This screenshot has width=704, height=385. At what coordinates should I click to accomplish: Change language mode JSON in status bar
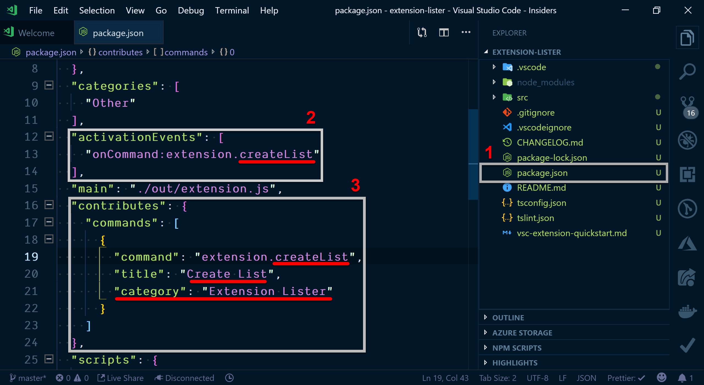[x=586, y=378]
